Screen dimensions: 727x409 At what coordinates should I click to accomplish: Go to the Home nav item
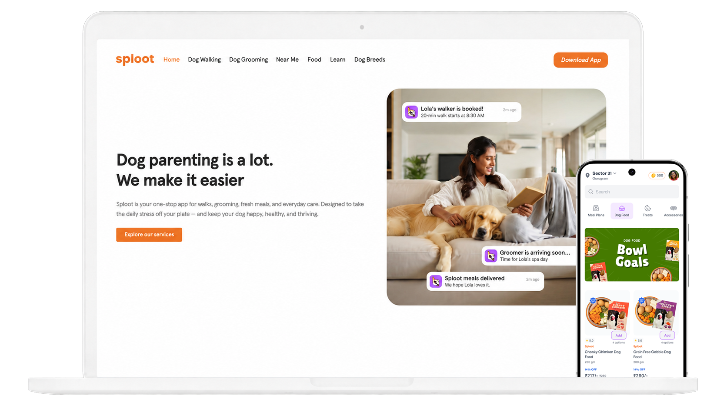point(171,60)
